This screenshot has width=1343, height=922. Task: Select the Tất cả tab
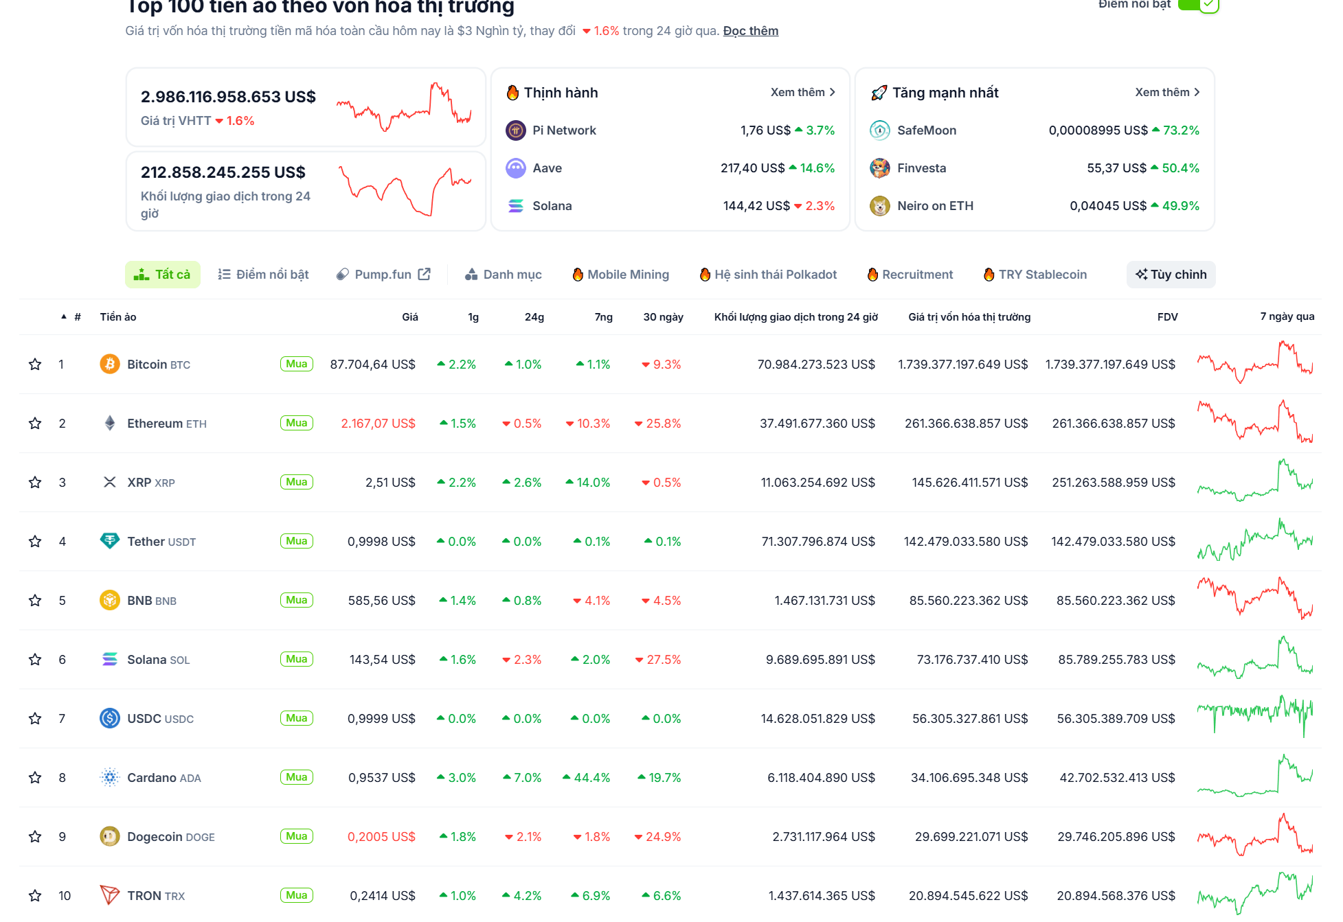click(x=163, y=275)
